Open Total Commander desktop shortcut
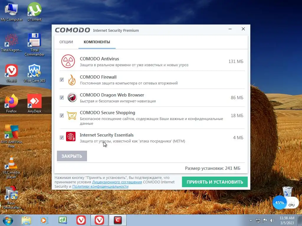302x226 pixels. (x=35, y=45)
